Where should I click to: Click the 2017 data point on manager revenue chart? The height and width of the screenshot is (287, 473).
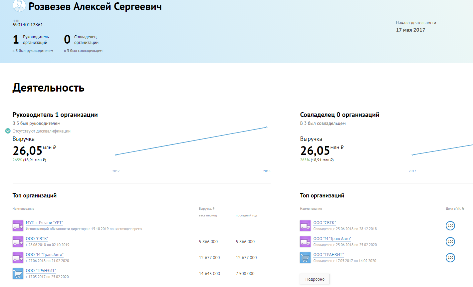pos(116,155)
